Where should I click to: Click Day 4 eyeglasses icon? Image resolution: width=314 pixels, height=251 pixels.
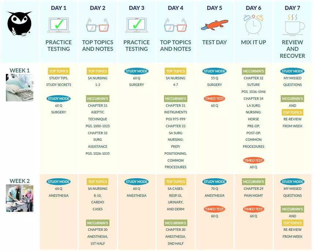coord(175,25)
